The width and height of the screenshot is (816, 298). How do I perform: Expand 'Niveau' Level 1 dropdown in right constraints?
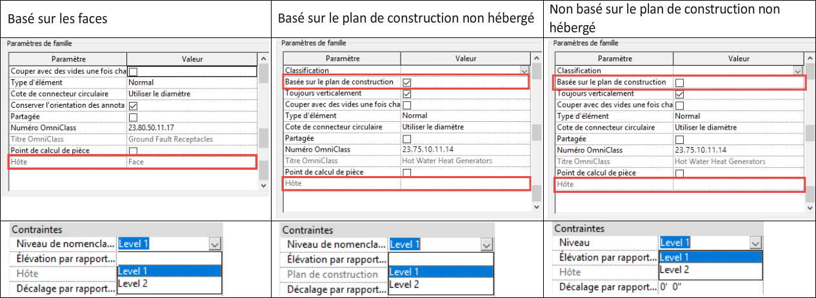point(755,243)
